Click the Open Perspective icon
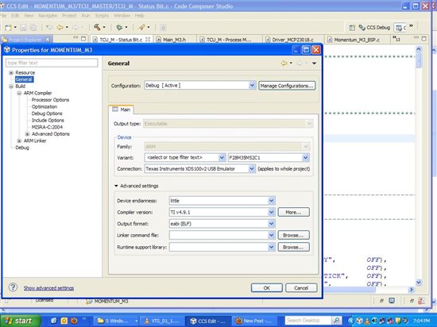437x327 pixels. point(352,27)
